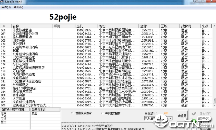Click the results list vertical scrollbar
216x130 pixels.
pos(214,67)
